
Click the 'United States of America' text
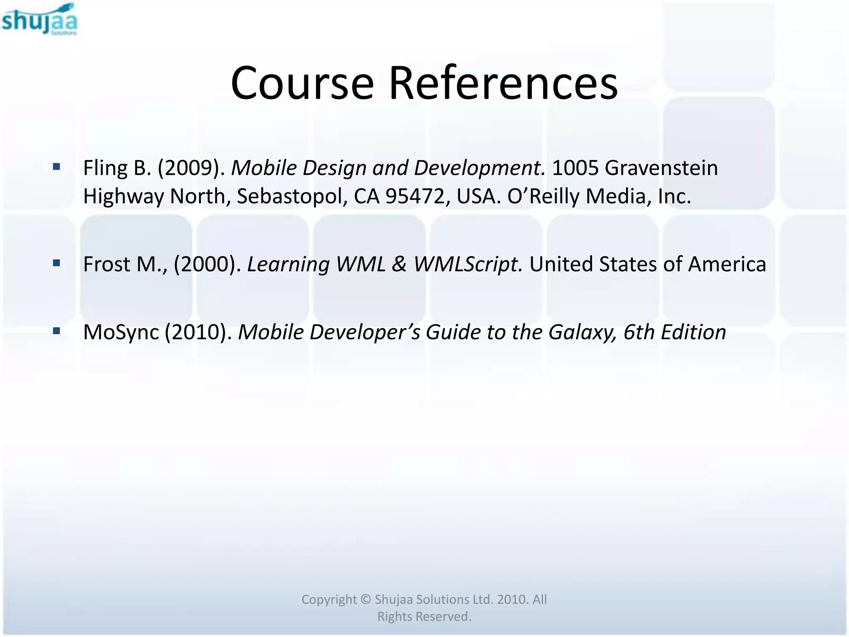tap(648, 264)
